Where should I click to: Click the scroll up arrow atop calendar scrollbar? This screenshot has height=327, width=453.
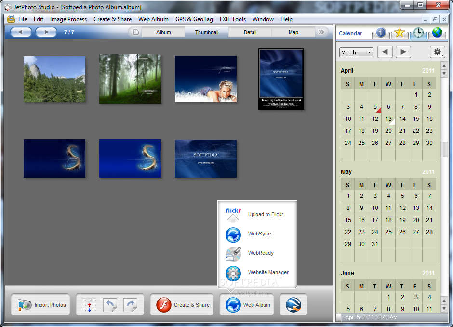pos(444,66)
